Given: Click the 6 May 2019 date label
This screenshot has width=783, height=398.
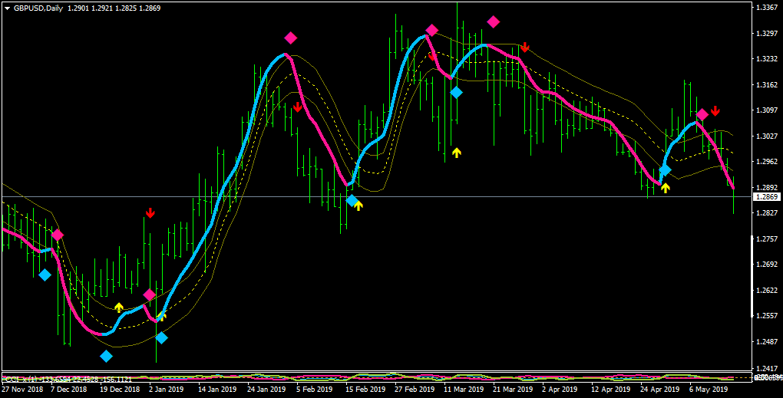Looking at the screenshot, I should pyautogui.click(x=709, y=389).
